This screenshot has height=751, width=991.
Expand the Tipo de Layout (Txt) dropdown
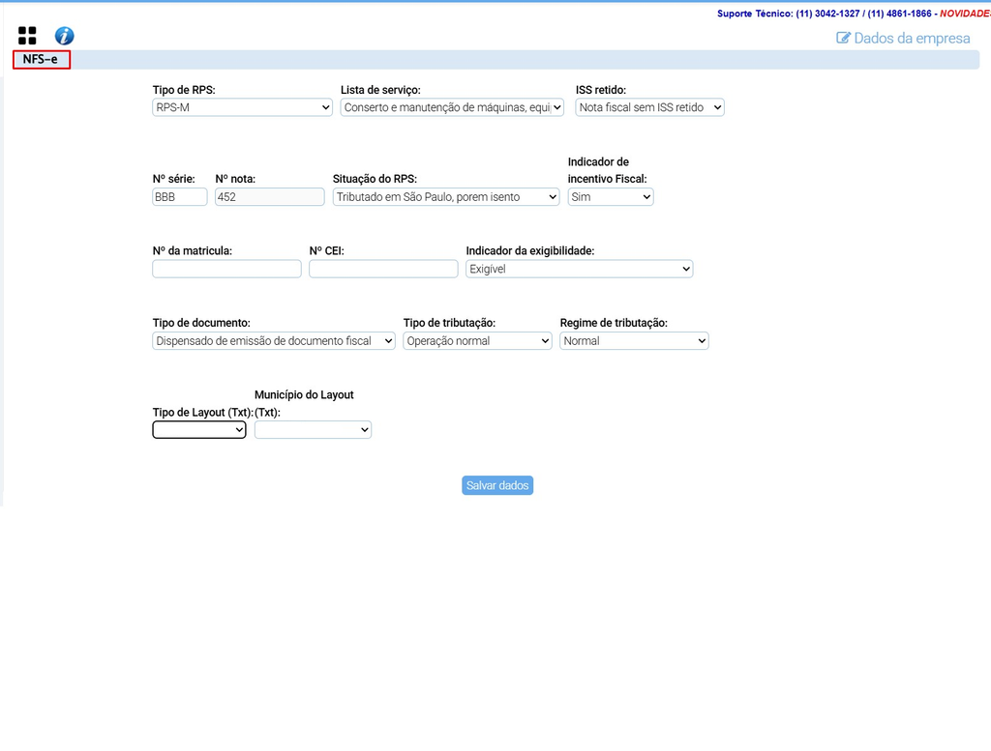(199, 430)
